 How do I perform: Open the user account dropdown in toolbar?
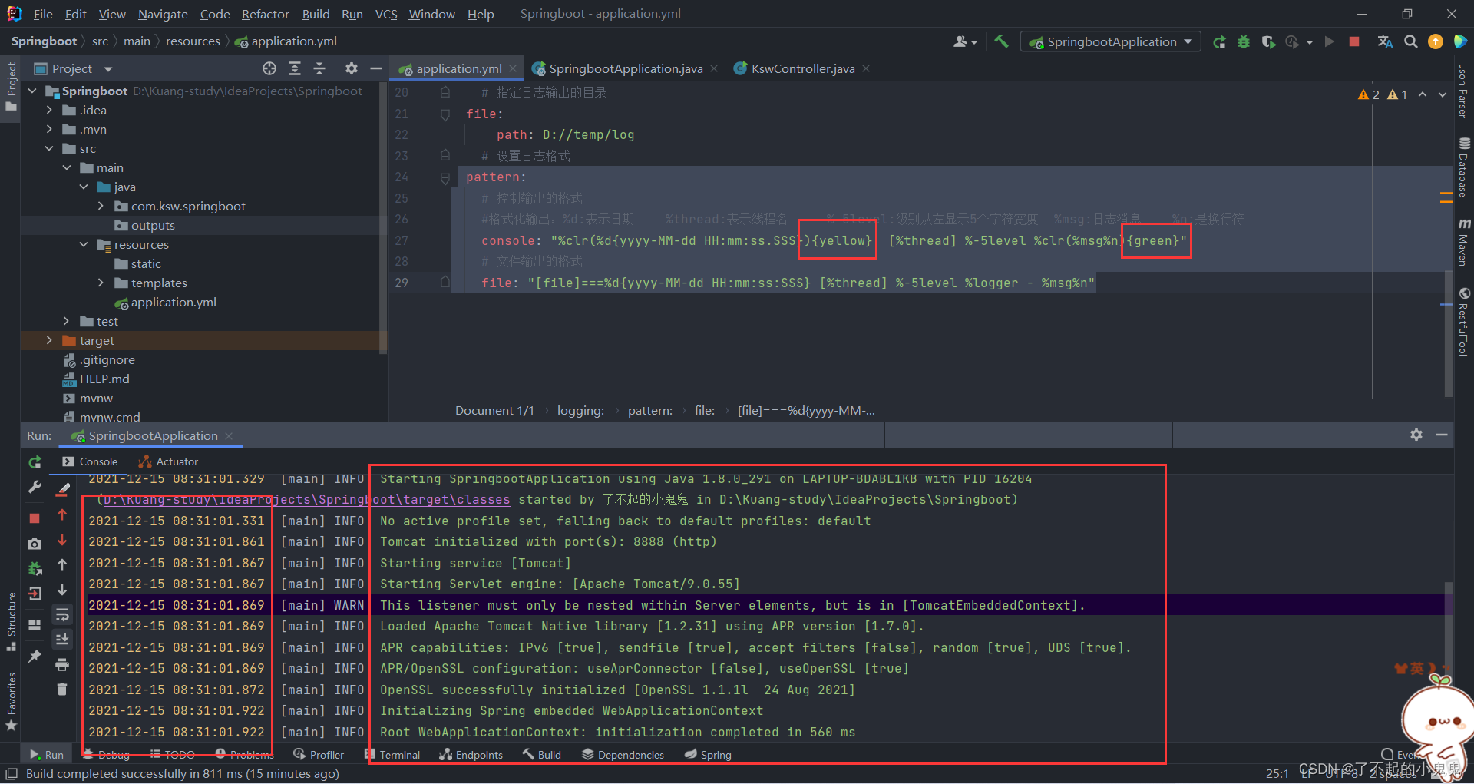coord(965,41)
